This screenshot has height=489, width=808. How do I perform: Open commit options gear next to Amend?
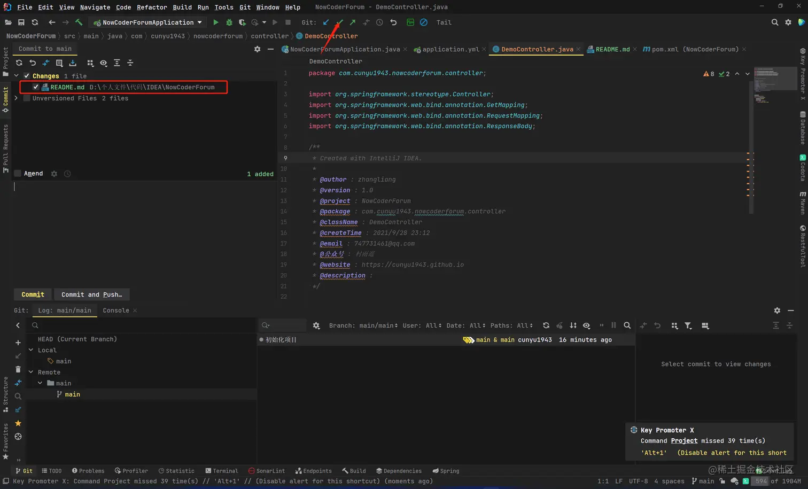click(54, 174)
